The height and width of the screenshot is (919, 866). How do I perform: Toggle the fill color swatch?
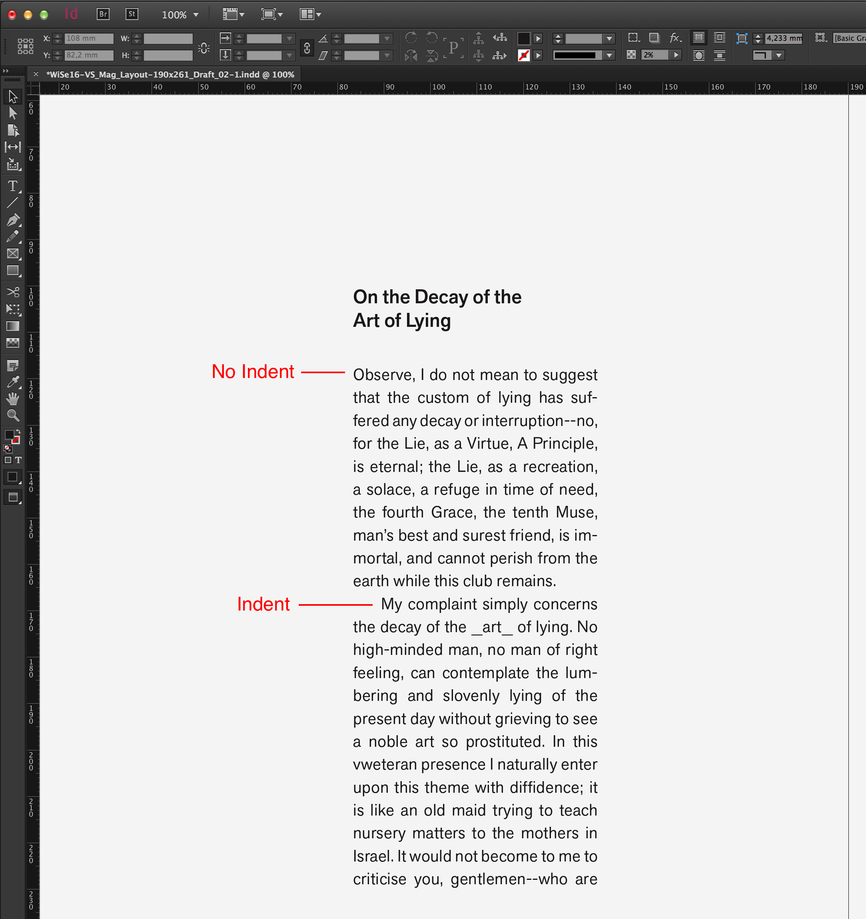pyautogui.click(x=8, y=434)
